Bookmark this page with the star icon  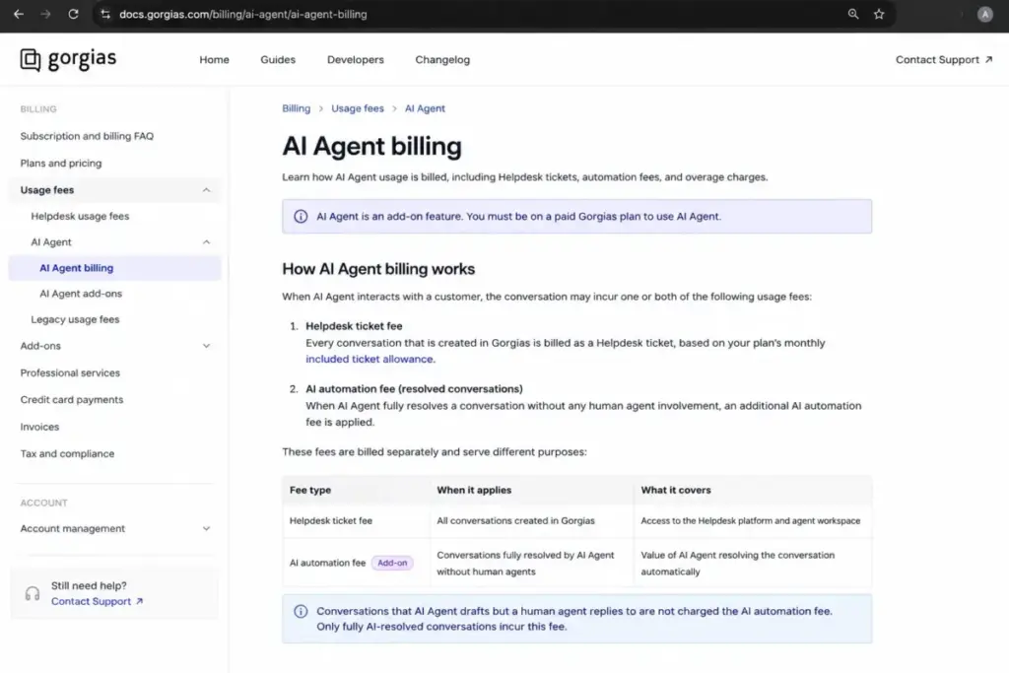click(879, 14)
